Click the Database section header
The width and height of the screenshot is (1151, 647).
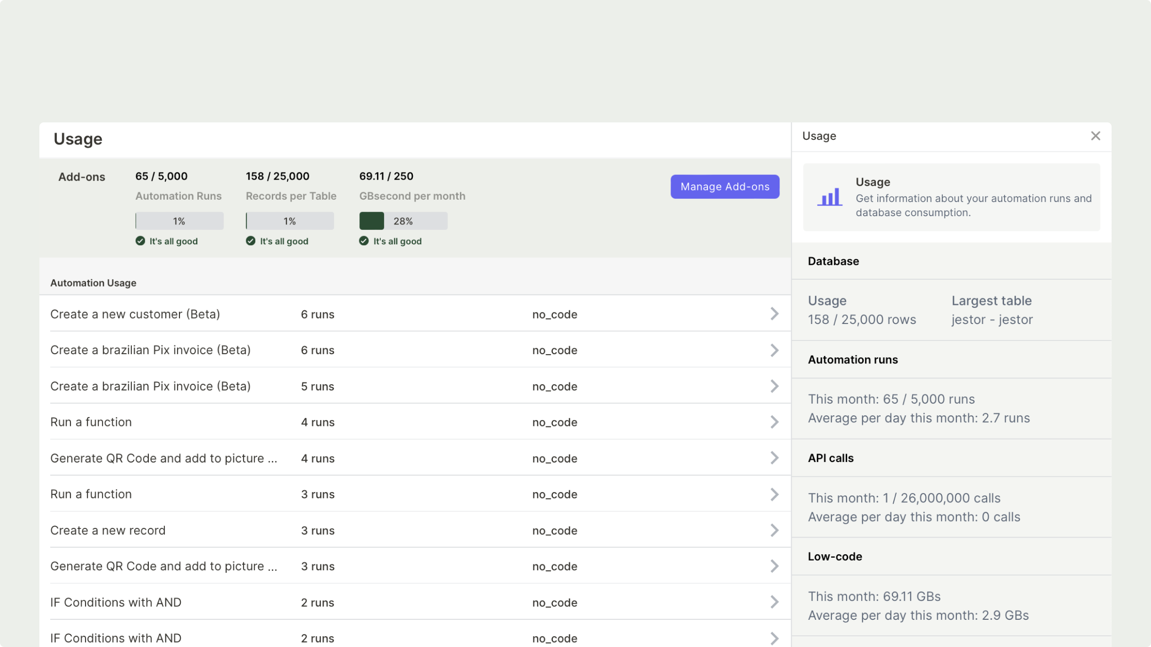pyautogui.click(x=833, y=261)
